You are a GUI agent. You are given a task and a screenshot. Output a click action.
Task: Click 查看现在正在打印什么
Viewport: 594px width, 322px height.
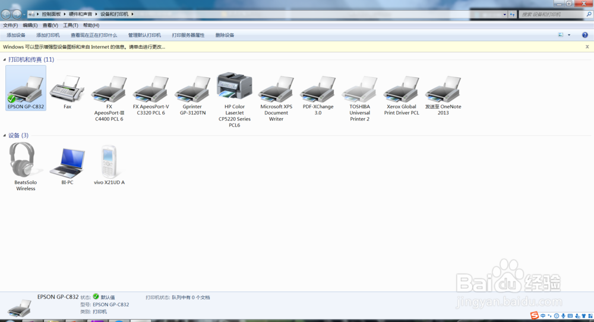94,35
